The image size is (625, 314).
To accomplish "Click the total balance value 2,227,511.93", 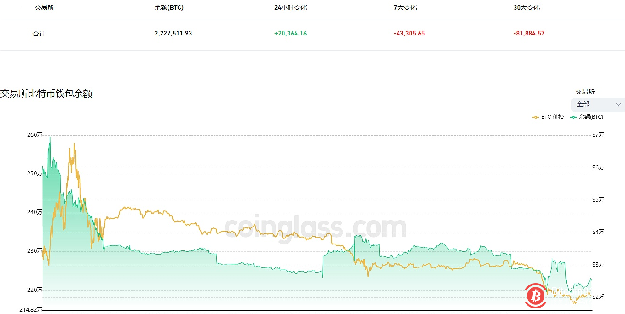I will [x=173, y=33].
